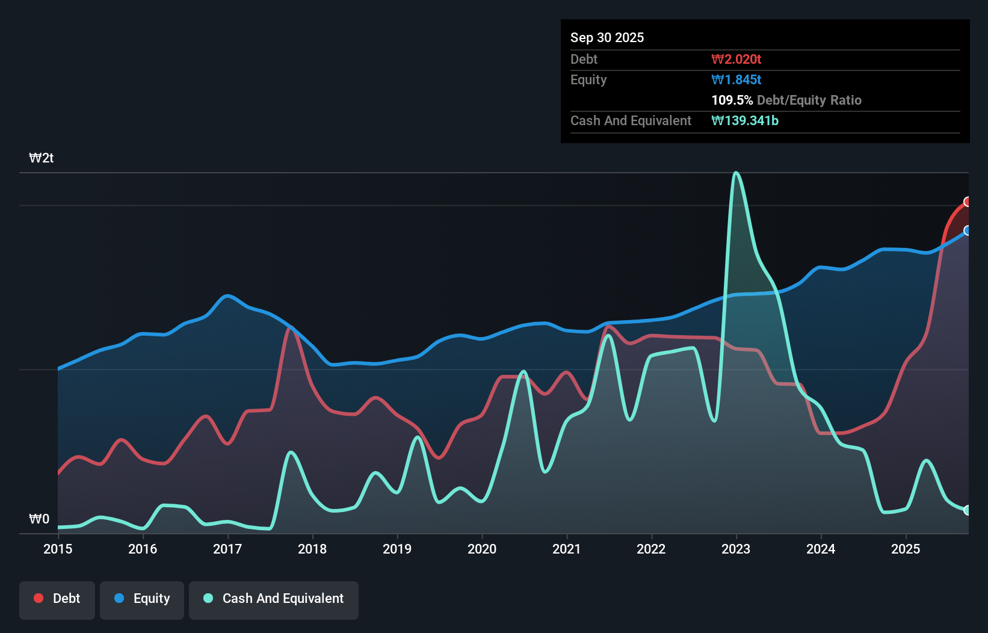Click the blue Equity legend dot
988x633 pixels.
(x=119, y=598)
